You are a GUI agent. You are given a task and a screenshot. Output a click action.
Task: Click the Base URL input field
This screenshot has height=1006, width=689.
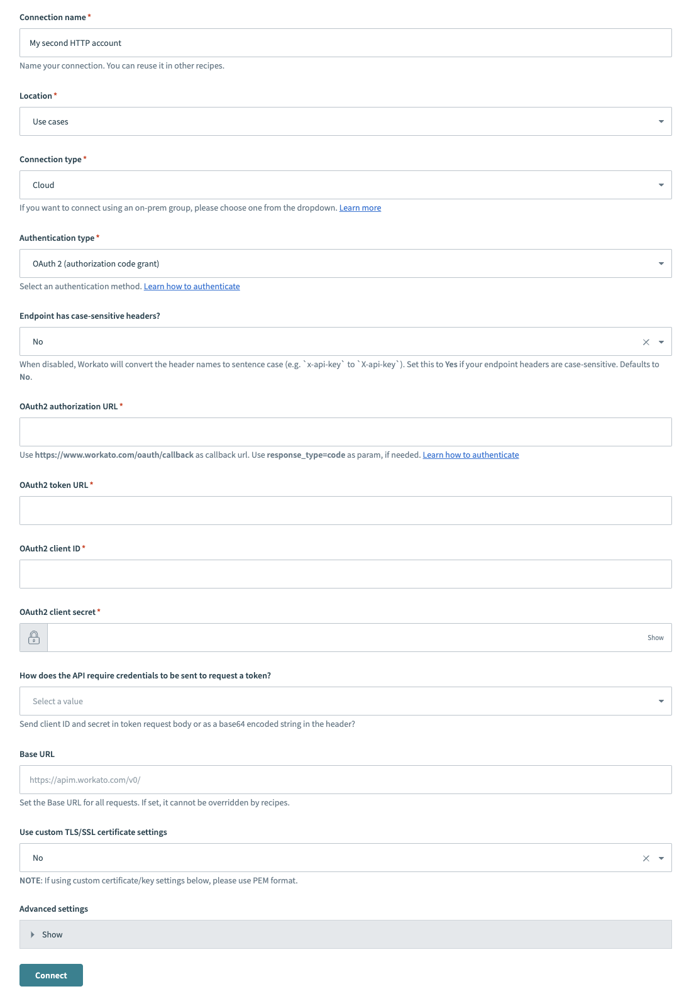click(346, 779)
